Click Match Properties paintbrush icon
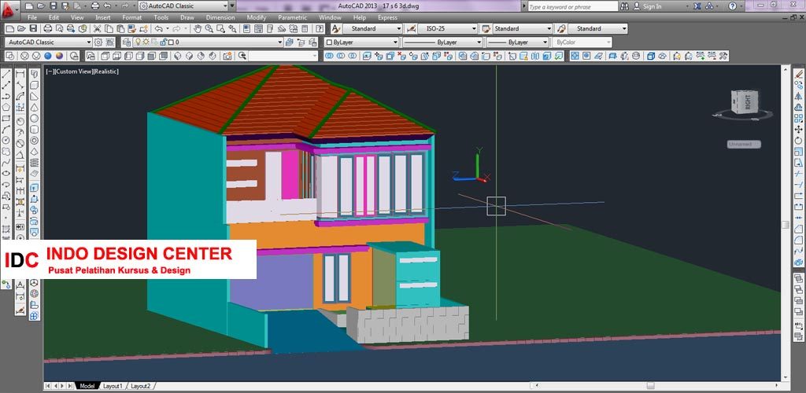This screenshot has width=806, height=393. pyautogui.click(x=131, y=29)
